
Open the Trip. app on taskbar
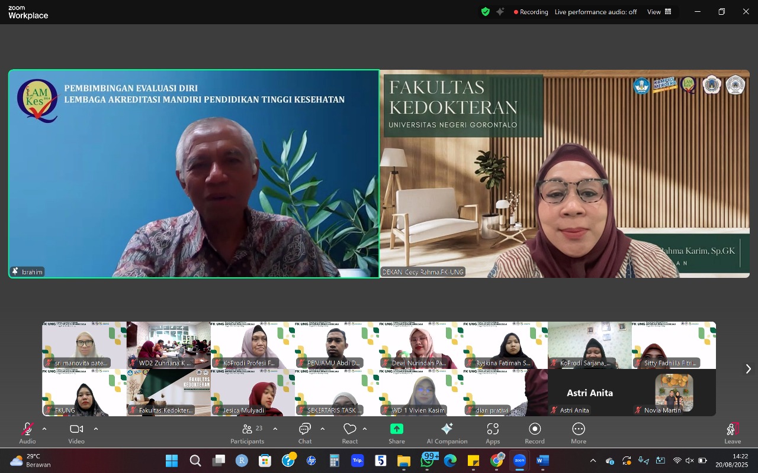[x=358, y=461]
